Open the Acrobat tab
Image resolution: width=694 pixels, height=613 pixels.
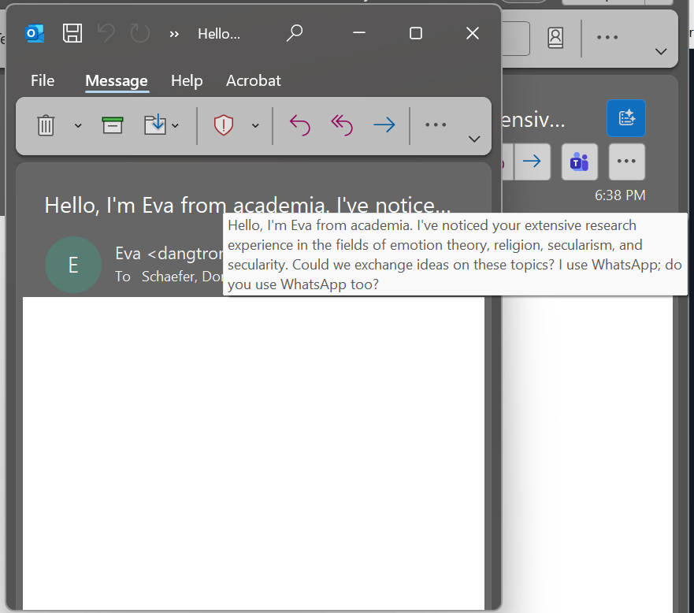coord(253,80)
